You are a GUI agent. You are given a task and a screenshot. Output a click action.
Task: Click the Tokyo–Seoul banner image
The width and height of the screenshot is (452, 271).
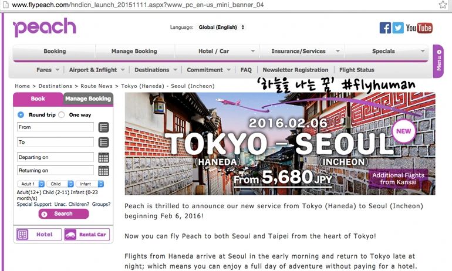(280, 144)
